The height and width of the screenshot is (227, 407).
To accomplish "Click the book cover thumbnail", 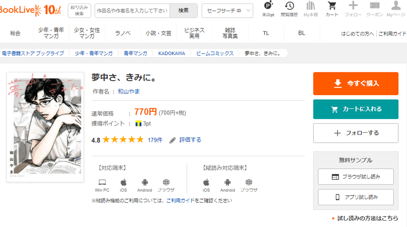I will point(45,127).
